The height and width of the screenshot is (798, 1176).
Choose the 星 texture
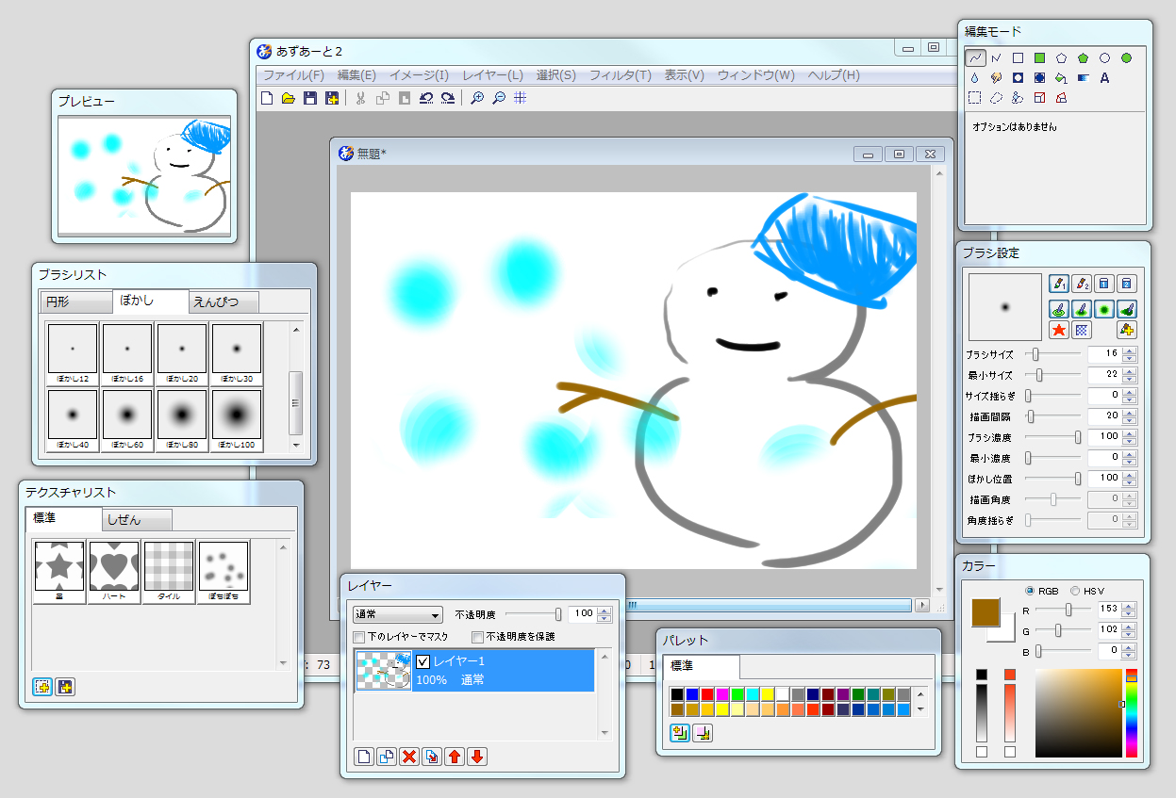[x=59, y=571]
